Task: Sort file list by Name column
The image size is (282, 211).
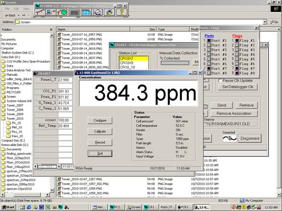Action: [93, 29]
